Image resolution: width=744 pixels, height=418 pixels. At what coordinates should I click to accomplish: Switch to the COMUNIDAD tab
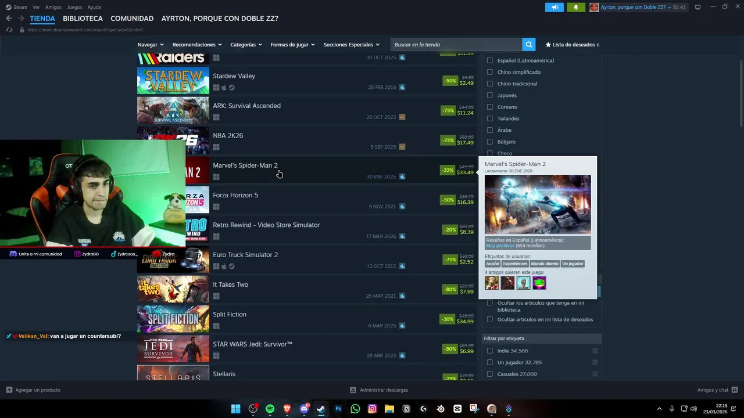(x=132, y=19)
